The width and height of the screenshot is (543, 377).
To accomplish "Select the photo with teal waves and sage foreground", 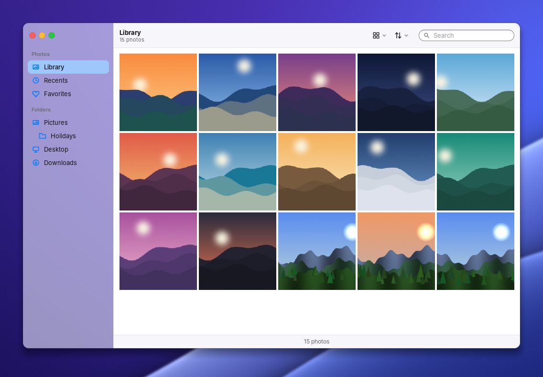I will click(238, 172).
